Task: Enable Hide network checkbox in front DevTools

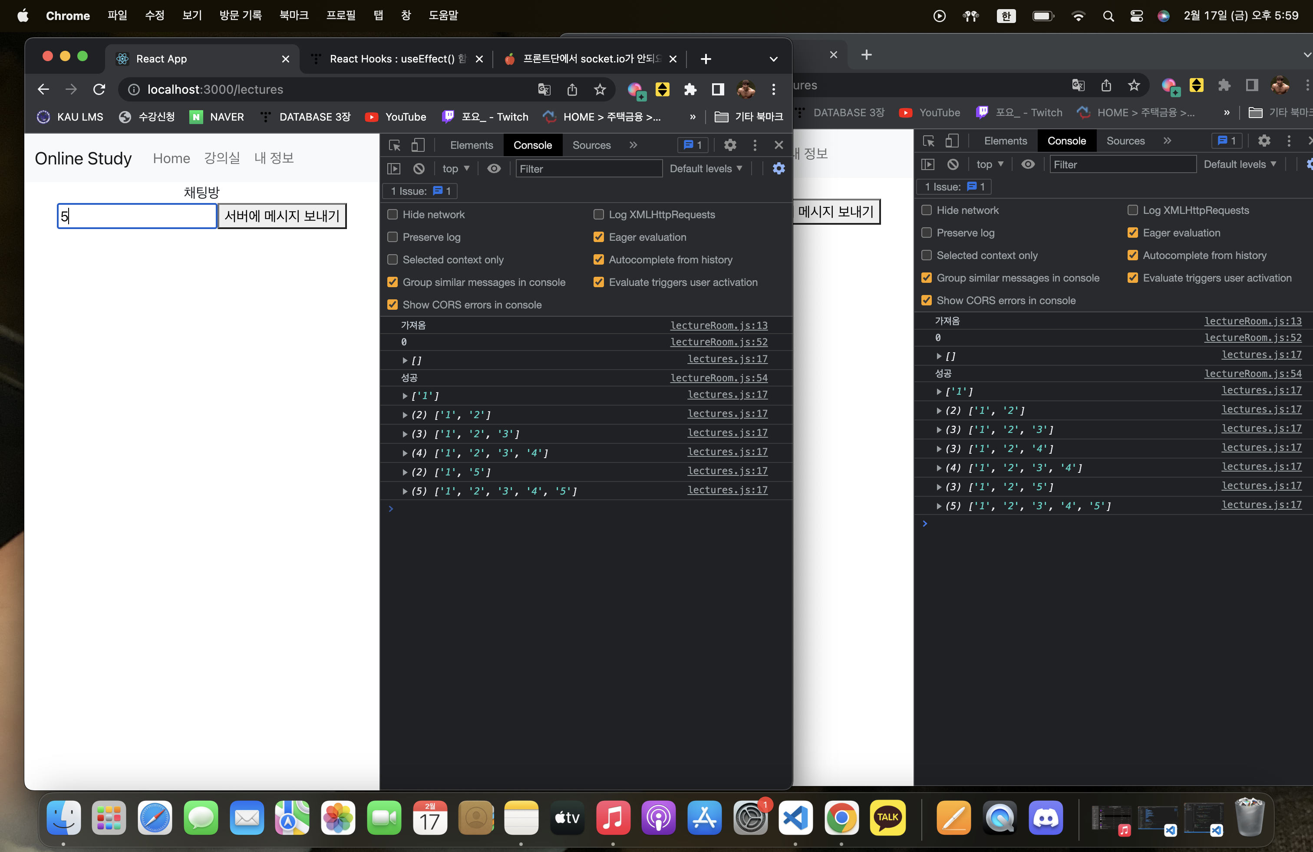Action: point(392,214)
